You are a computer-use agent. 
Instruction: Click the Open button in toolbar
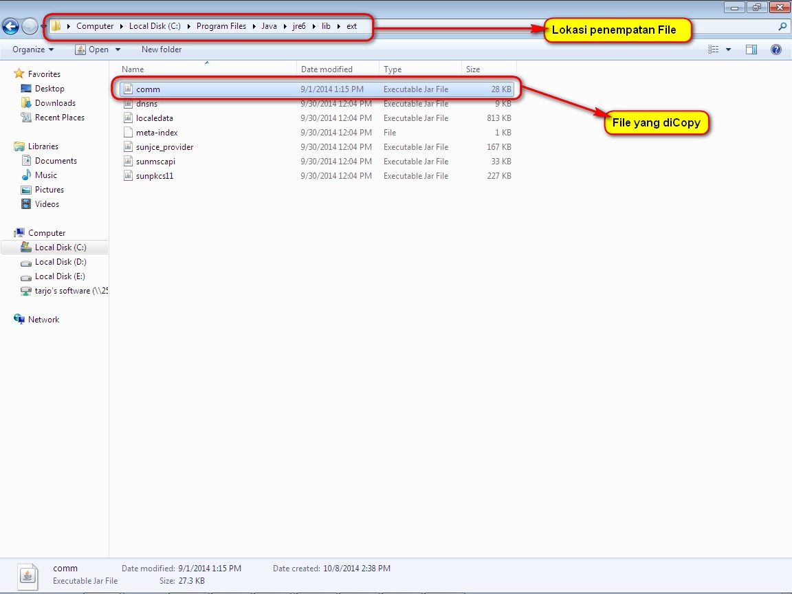coord(92,49)
